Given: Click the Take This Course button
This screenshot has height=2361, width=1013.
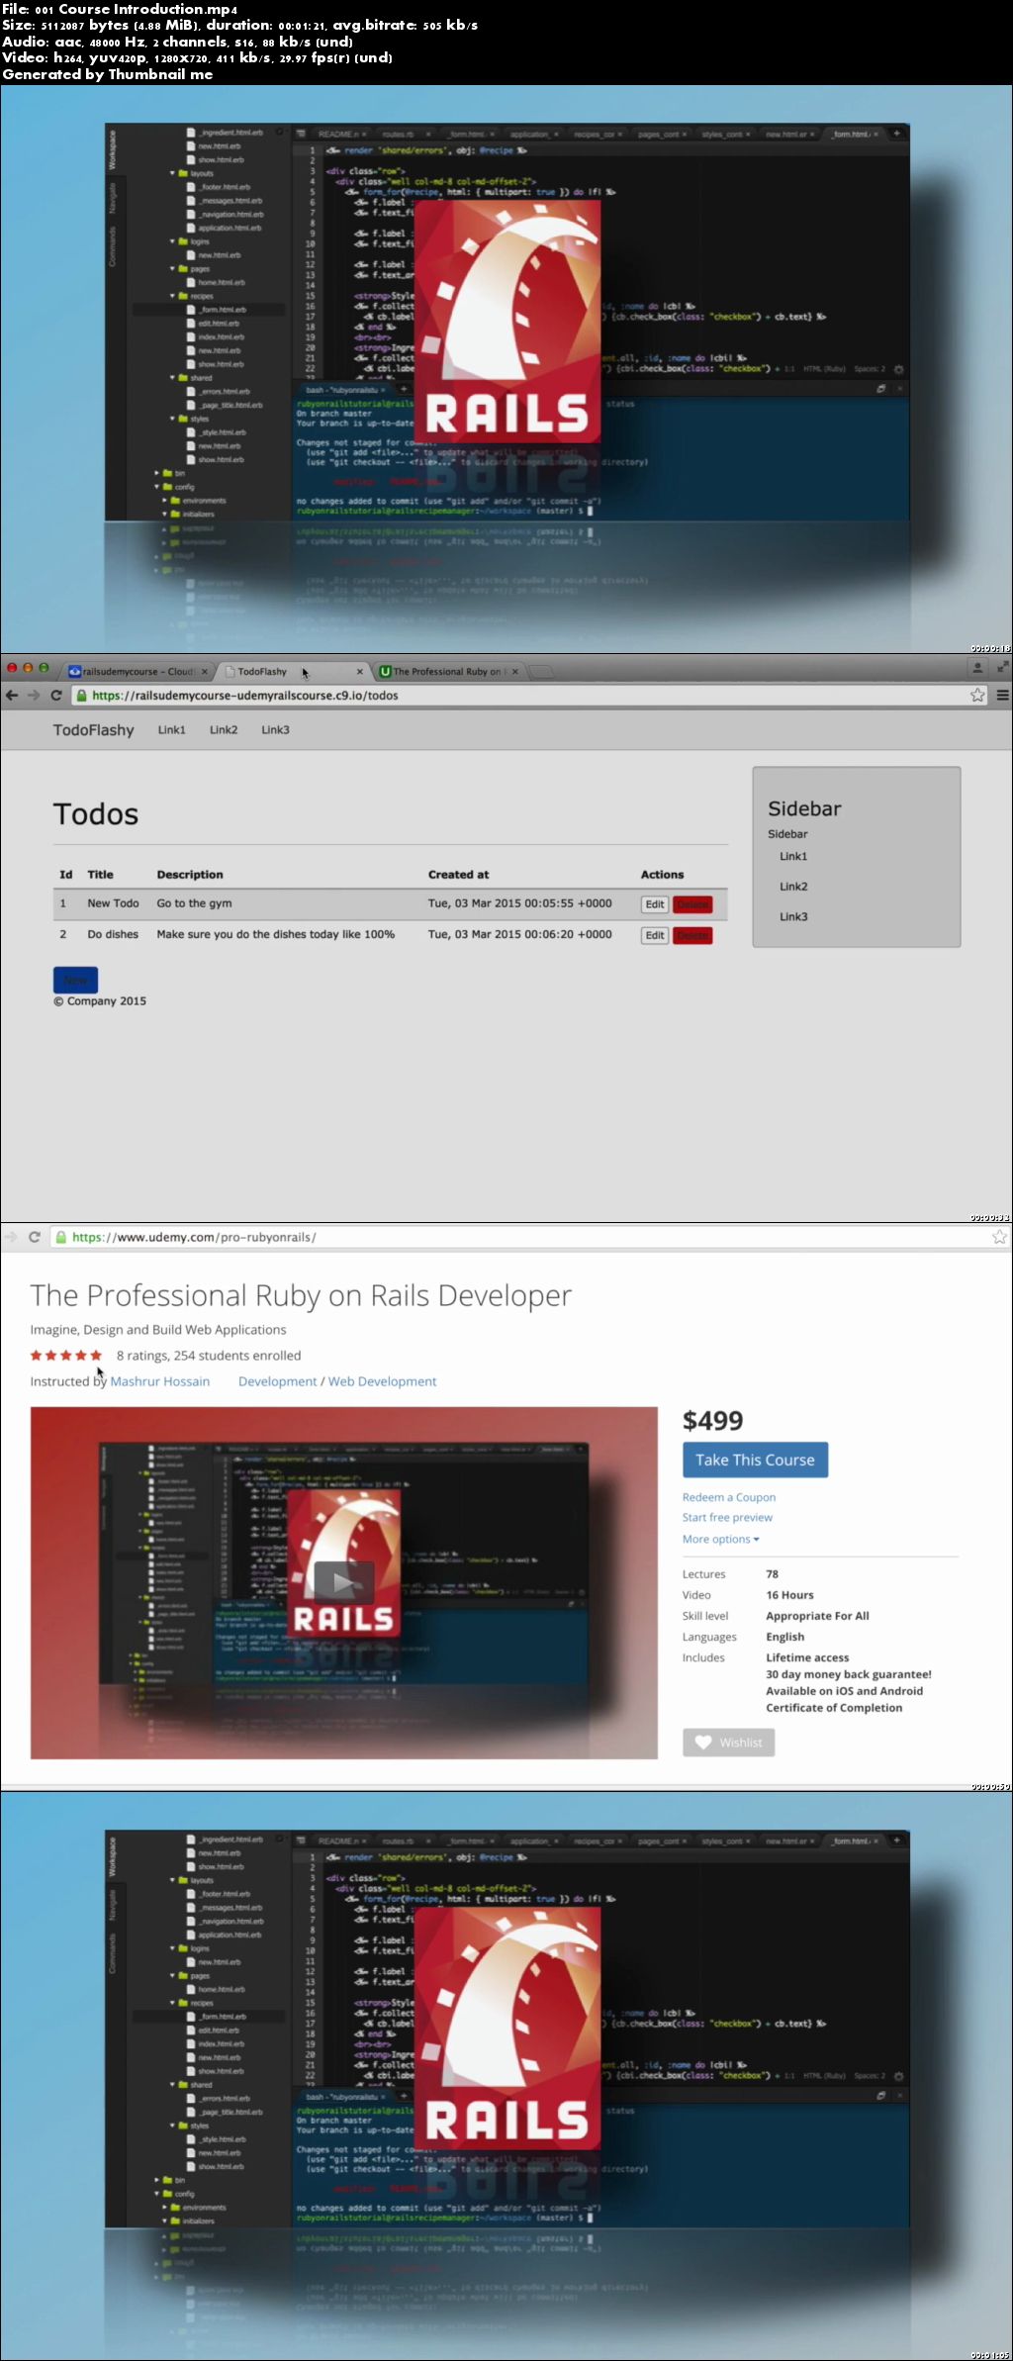Looking at the screenshot, I should 755,1460.
